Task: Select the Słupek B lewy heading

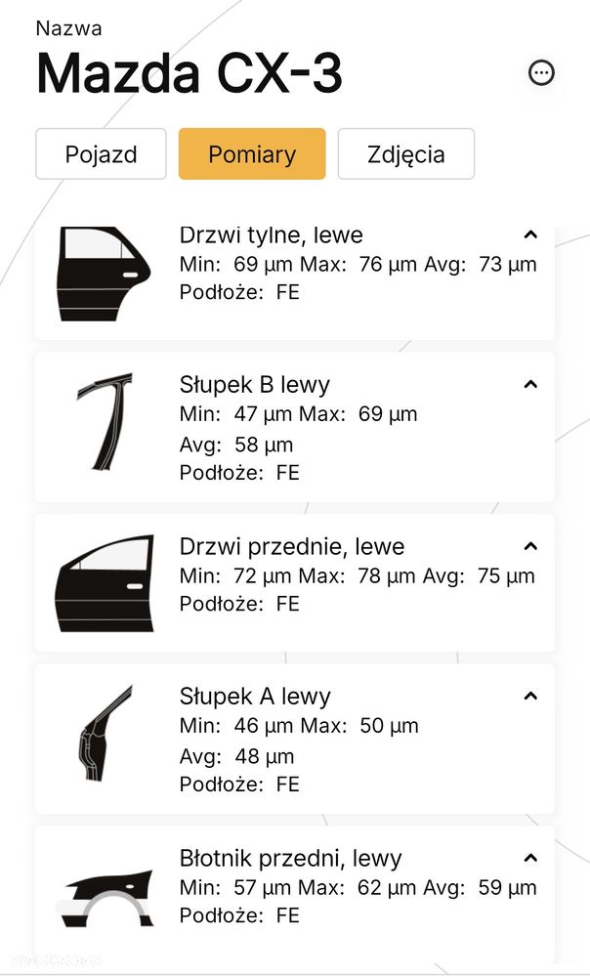Action: pyautogui.click(x=255, y=385)
